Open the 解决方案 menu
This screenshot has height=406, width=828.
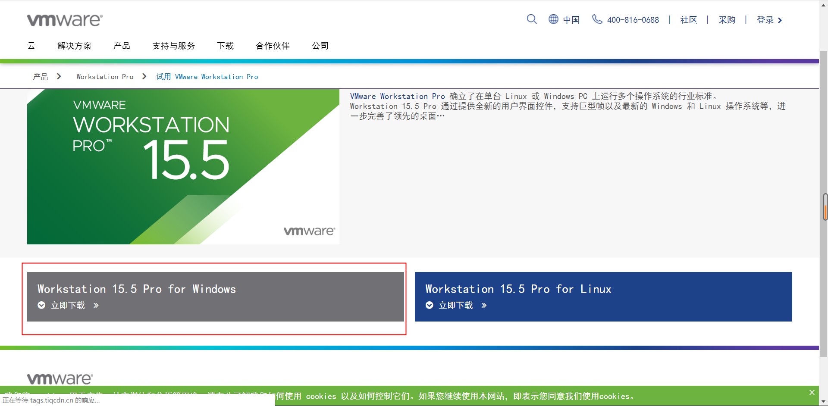pos(74,46)
